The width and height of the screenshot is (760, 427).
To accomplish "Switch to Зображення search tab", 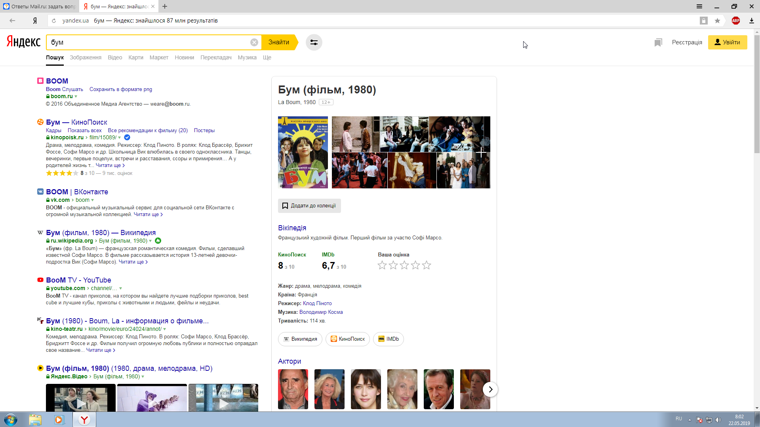I will point(86,57).
